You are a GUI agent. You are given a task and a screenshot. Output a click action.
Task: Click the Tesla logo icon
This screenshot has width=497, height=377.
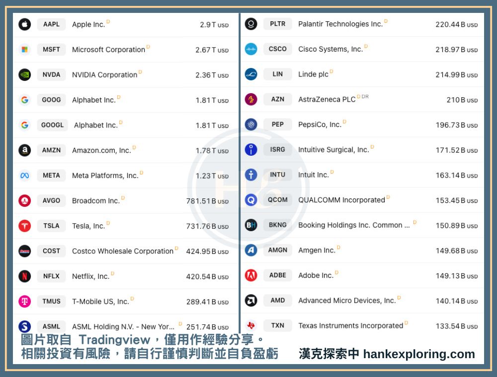(25, 226)
